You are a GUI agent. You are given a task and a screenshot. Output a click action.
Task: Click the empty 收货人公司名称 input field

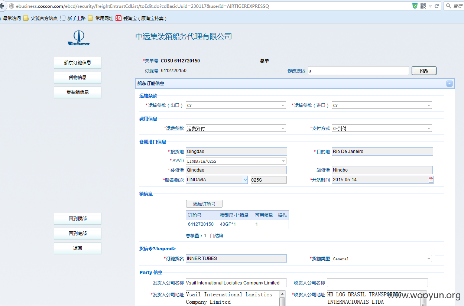coord(377,283)
